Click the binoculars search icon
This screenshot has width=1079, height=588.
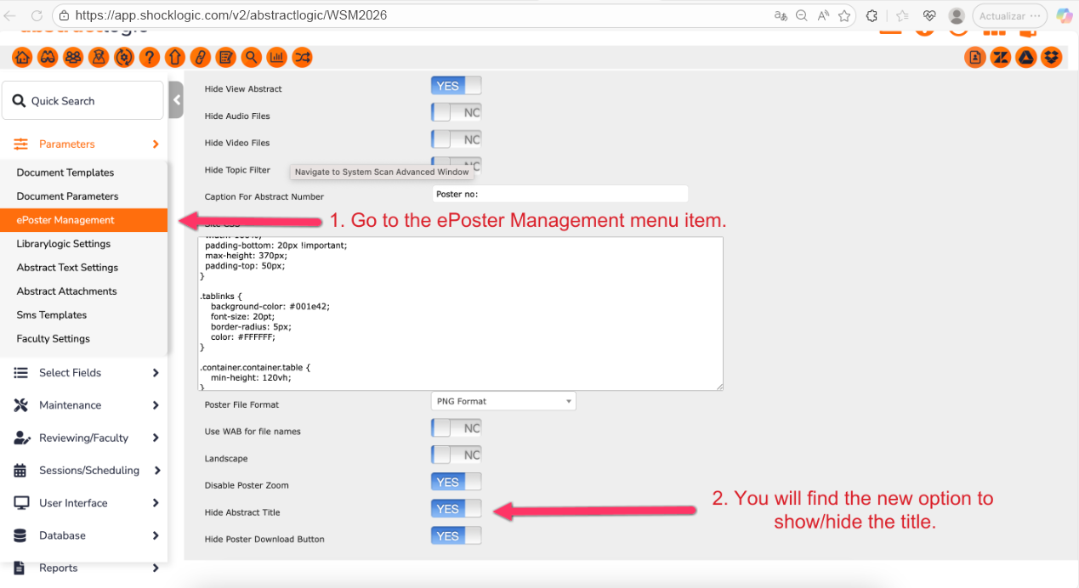(x=48, y=57)
